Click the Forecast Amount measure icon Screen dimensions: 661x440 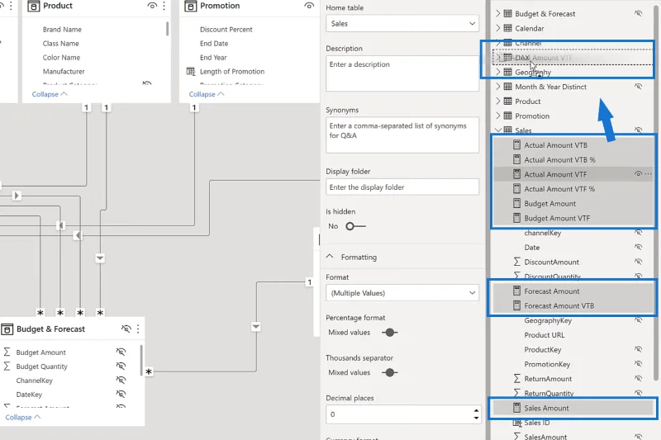(516, 291)
